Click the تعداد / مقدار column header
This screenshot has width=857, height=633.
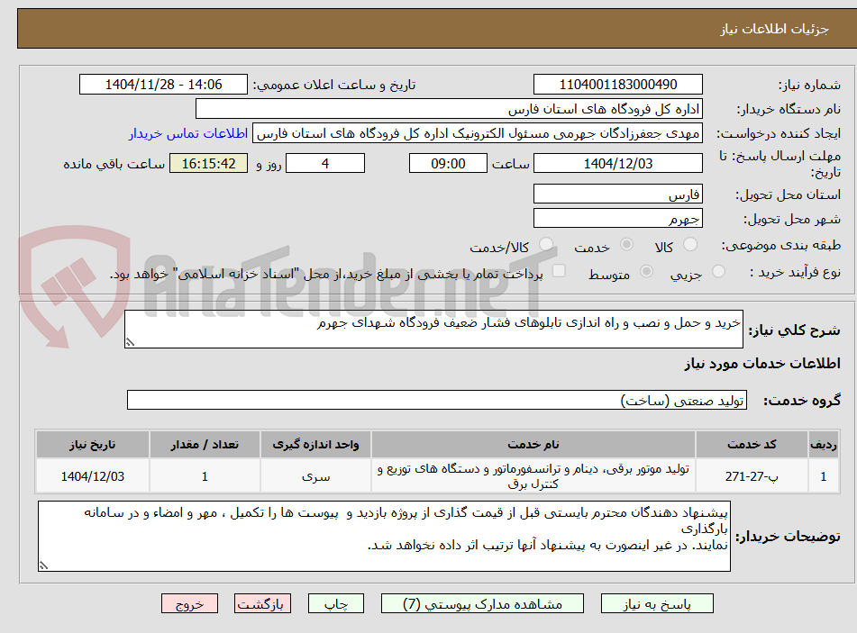tap(205, 445)
